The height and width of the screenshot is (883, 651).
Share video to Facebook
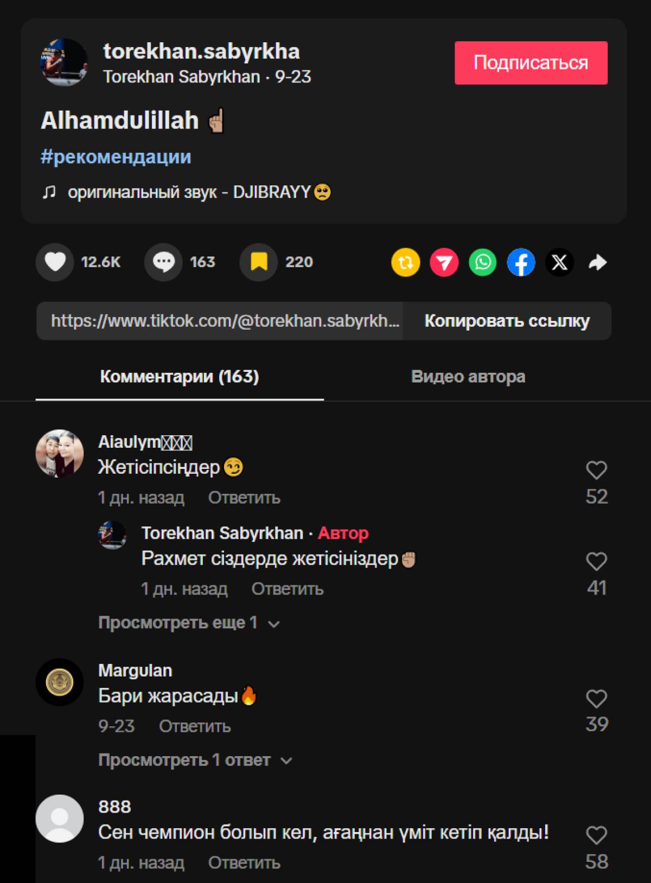[x=521, y=262]
